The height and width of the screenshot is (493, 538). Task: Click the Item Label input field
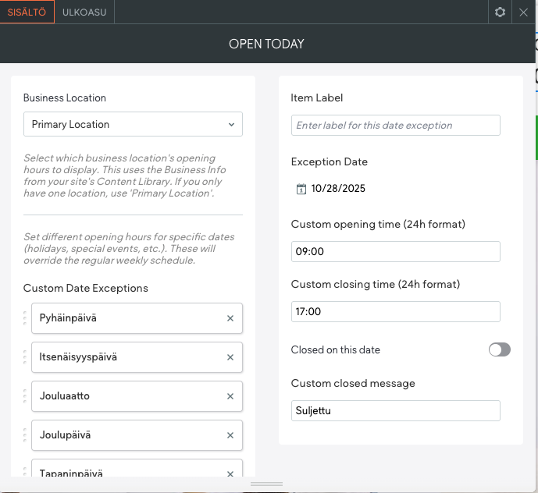tap(395, 125)
